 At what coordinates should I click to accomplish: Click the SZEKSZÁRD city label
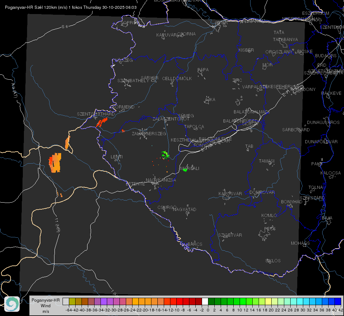point(312,198)
